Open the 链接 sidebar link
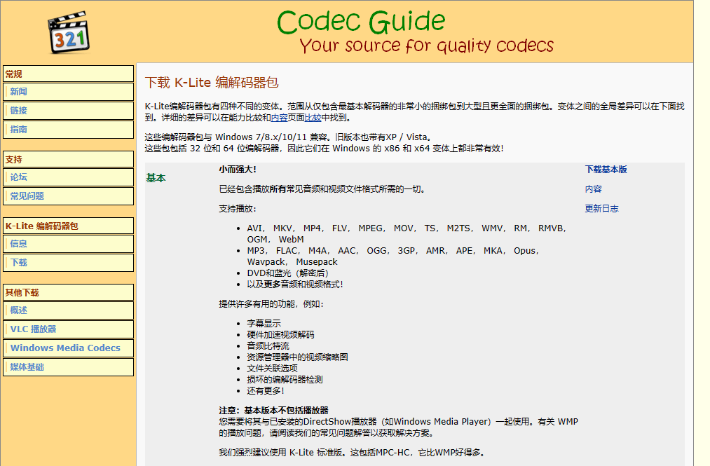This screenshot has width=710, height=466. click(19, 111)
